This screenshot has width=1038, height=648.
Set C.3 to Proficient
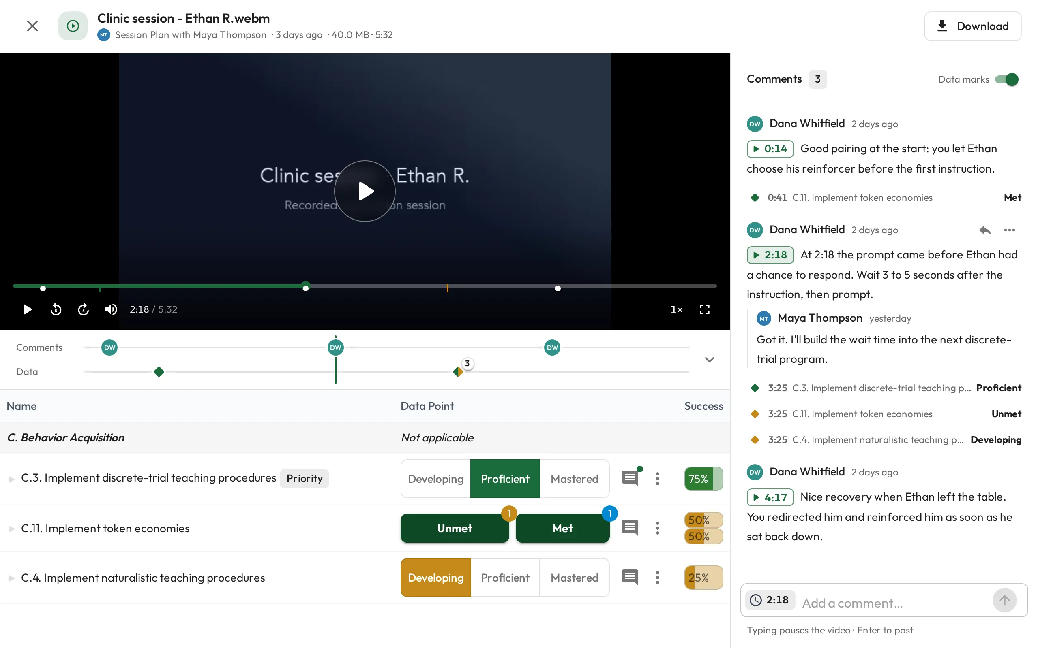pos(505,479)
